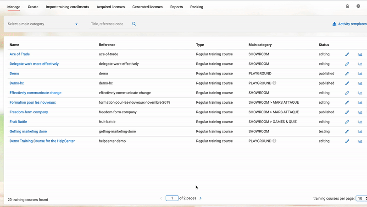Open the Demo course link
This screenshot has height=207, width=367.
[x=14, y=74]
